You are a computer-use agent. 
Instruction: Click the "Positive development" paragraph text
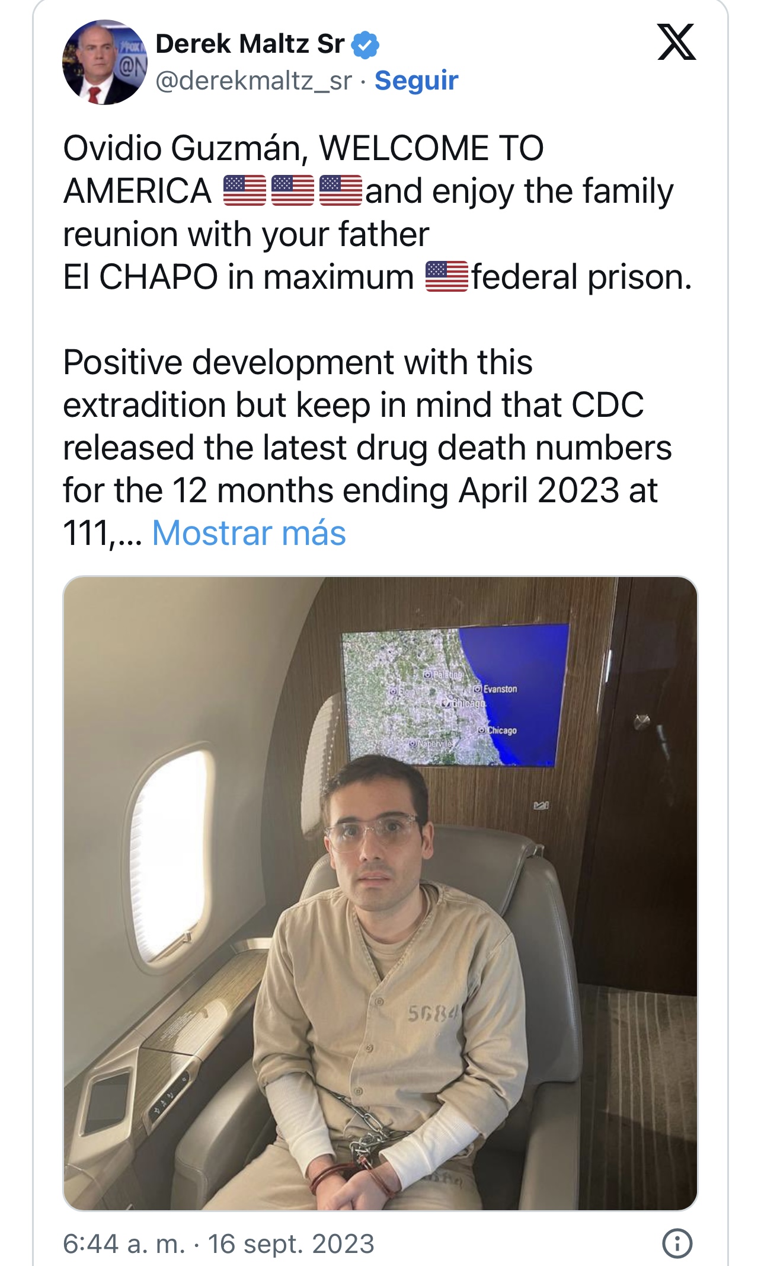pyautogui.click(x=366, y=427)
